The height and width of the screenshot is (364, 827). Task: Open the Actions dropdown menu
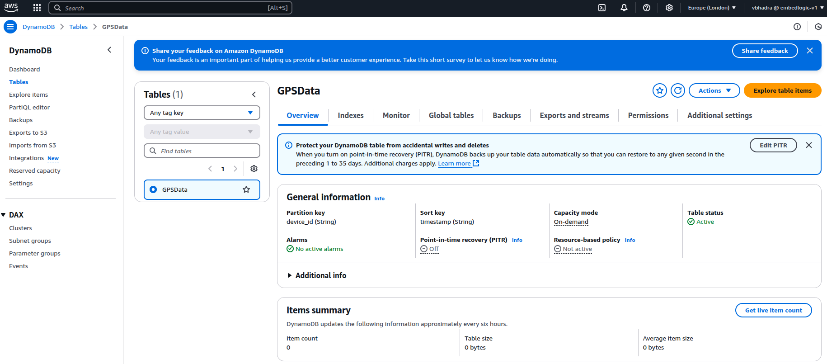[x=714, y=90]
